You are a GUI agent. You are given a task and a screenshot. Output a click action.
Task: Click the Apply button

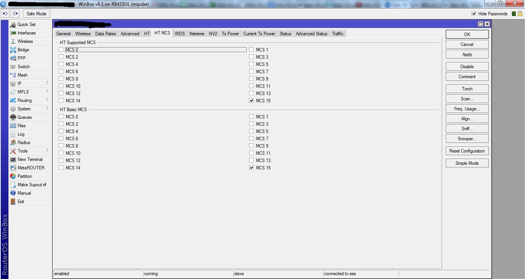pos(467,54)
